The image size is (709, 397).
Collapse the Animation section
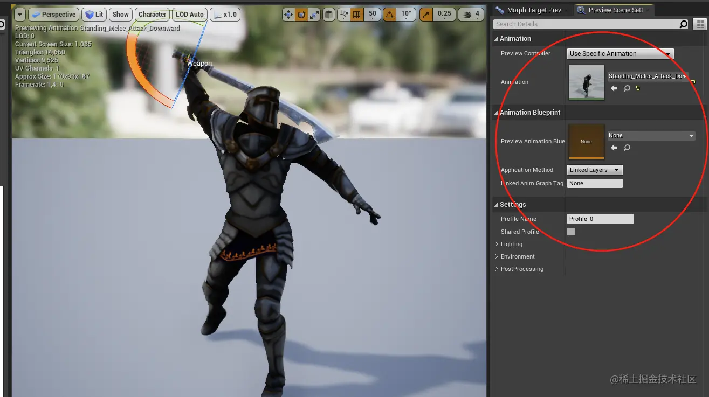click(496, 39)
